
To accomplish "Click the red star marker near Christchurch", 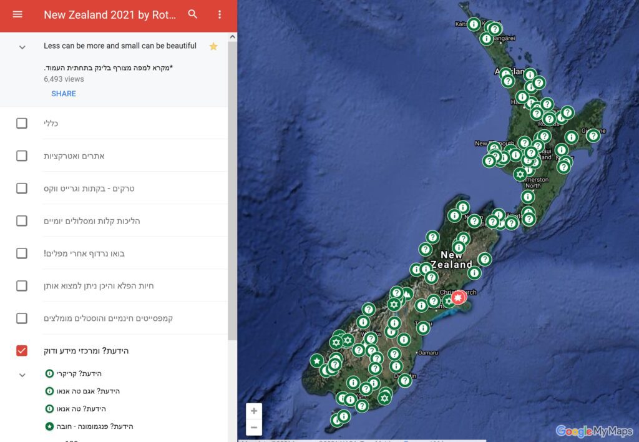I will click(x=459, y=298).
